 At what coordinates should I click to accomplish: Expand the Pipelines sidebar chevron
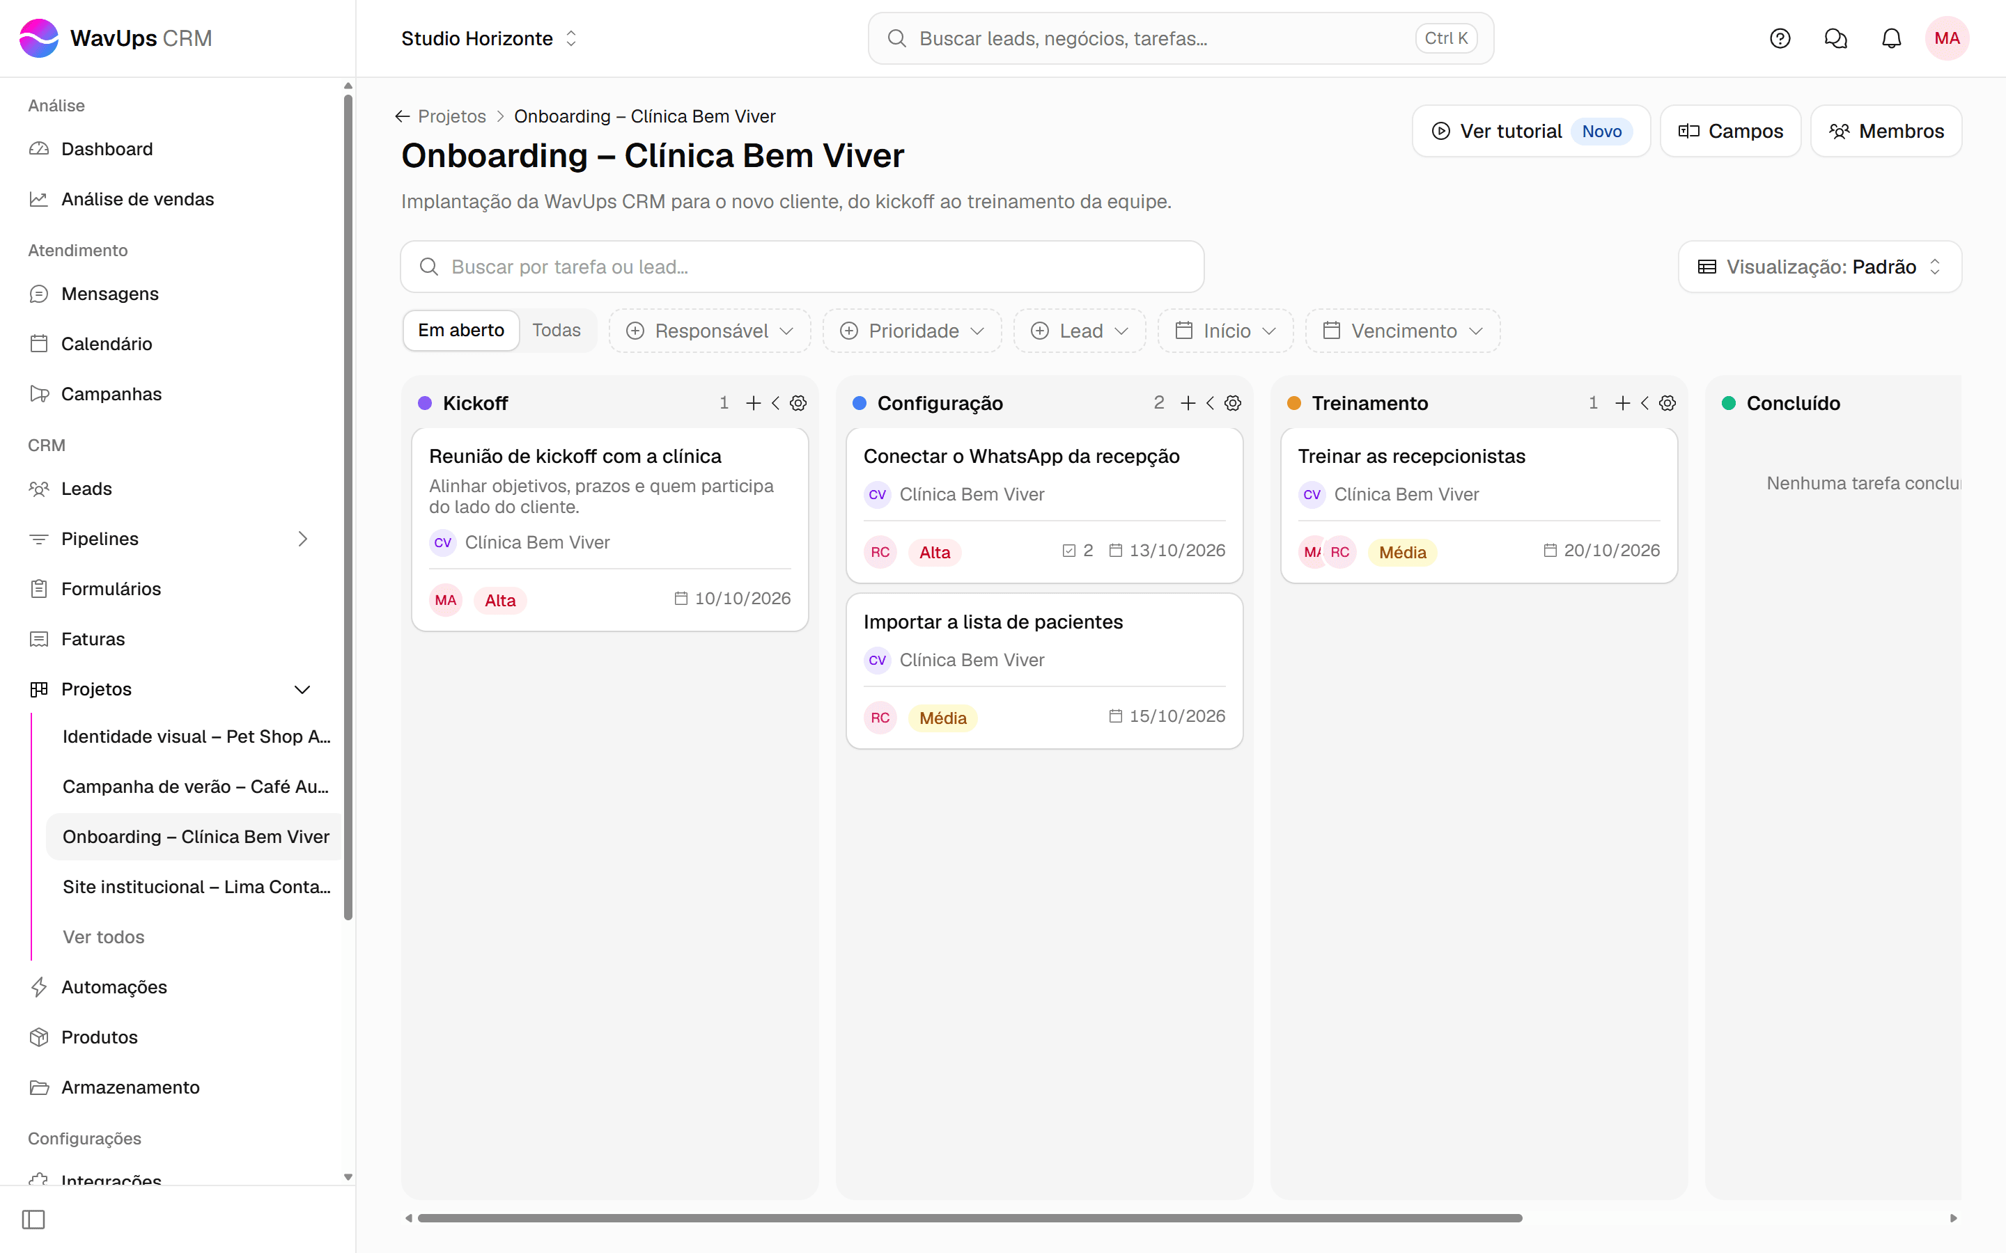pos(302,539)
